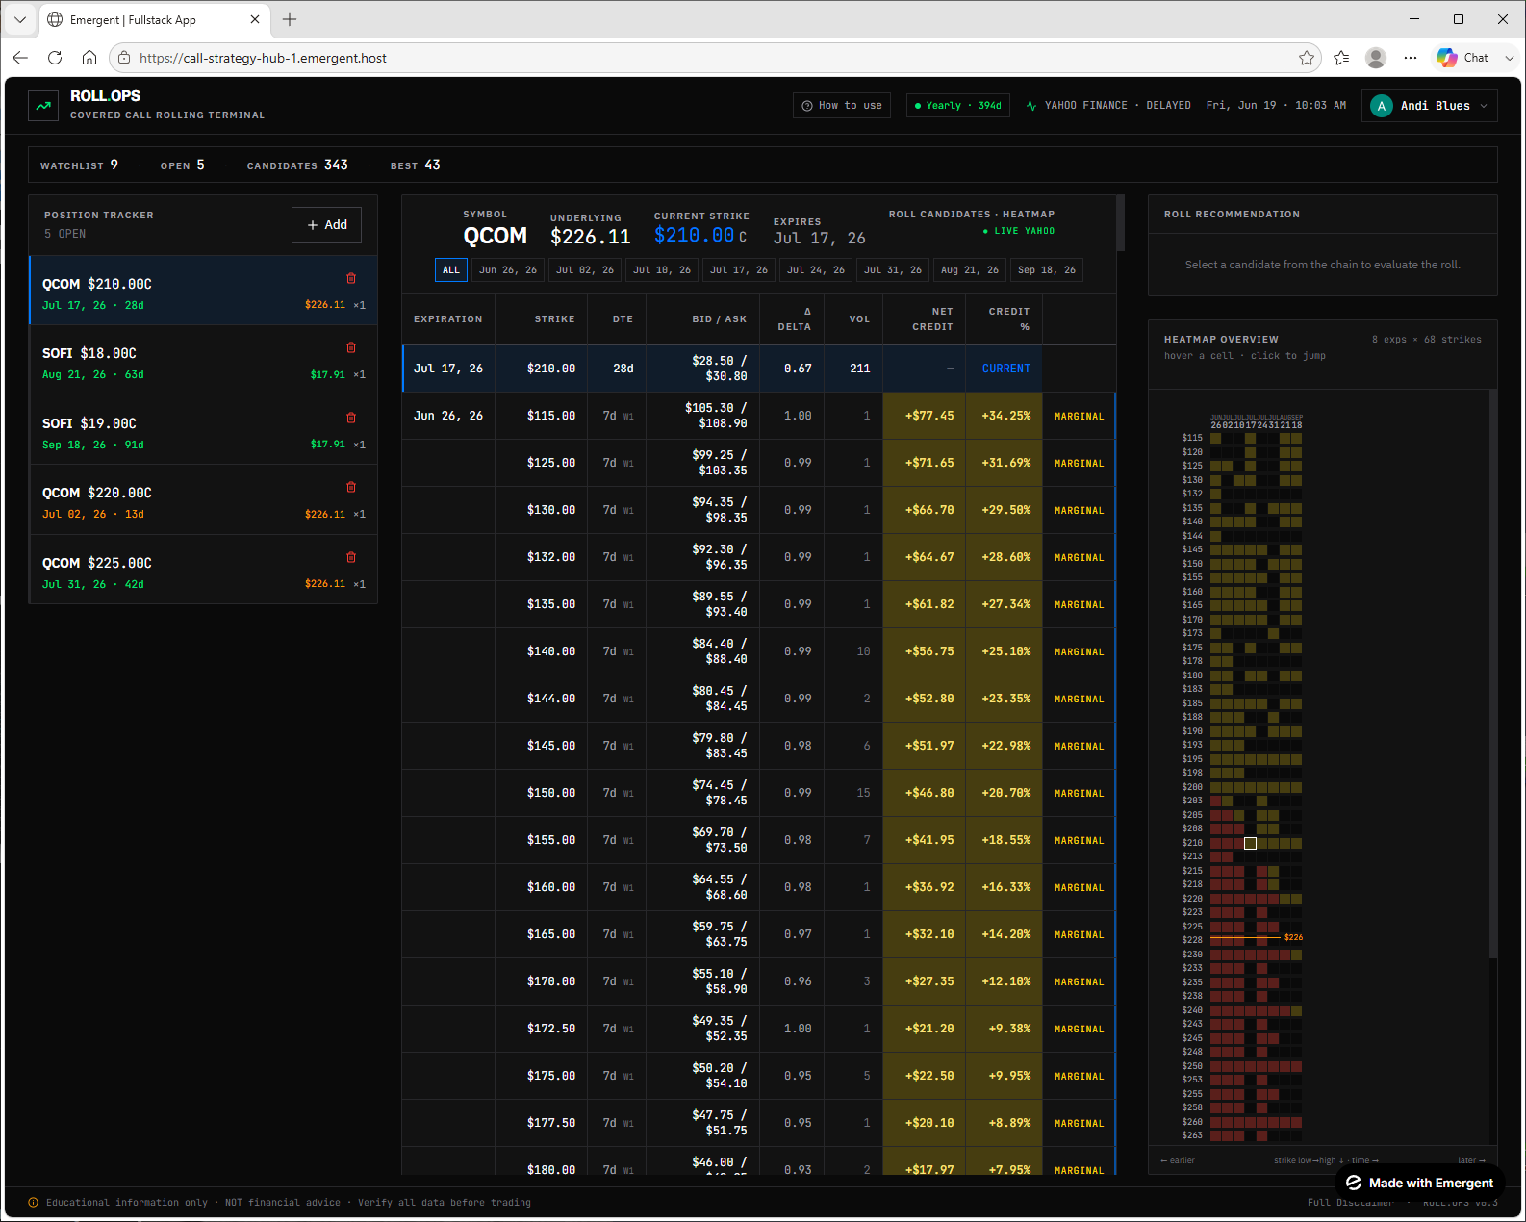Image resolution: width=1526 pixels, height=1222 pixels.
Task: Close the Emergent Fullstack App tab
Action: (255, 19)
